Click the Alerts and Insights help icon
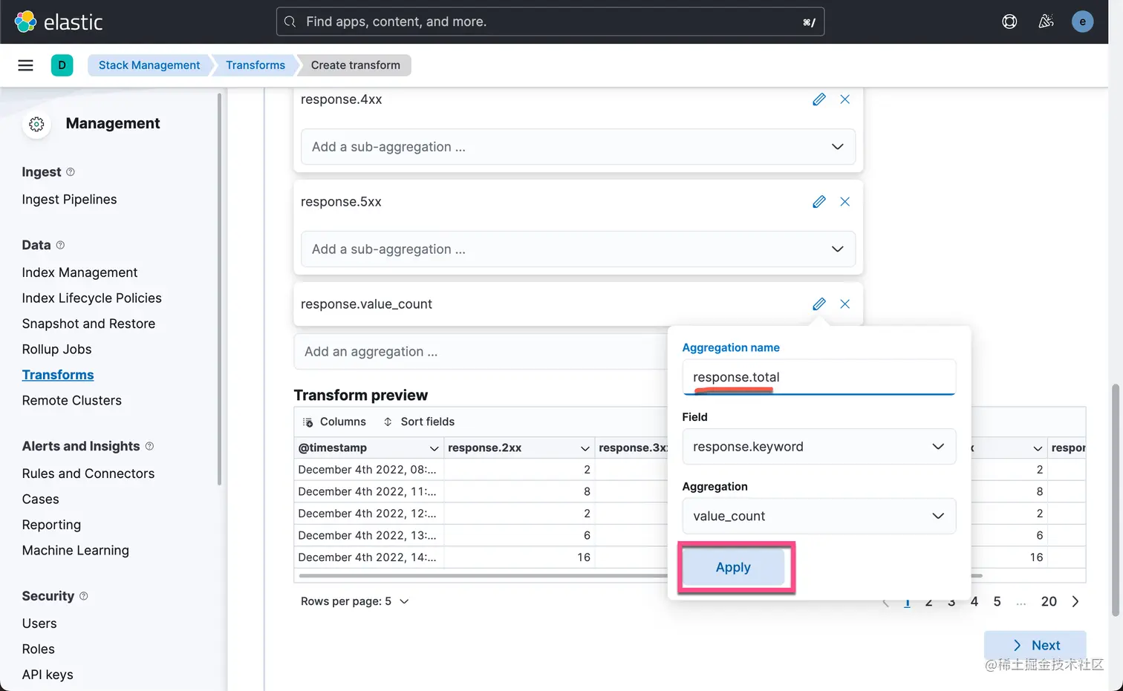The image size is (1123, 691). pyautogui.click(x=149, y=446)
